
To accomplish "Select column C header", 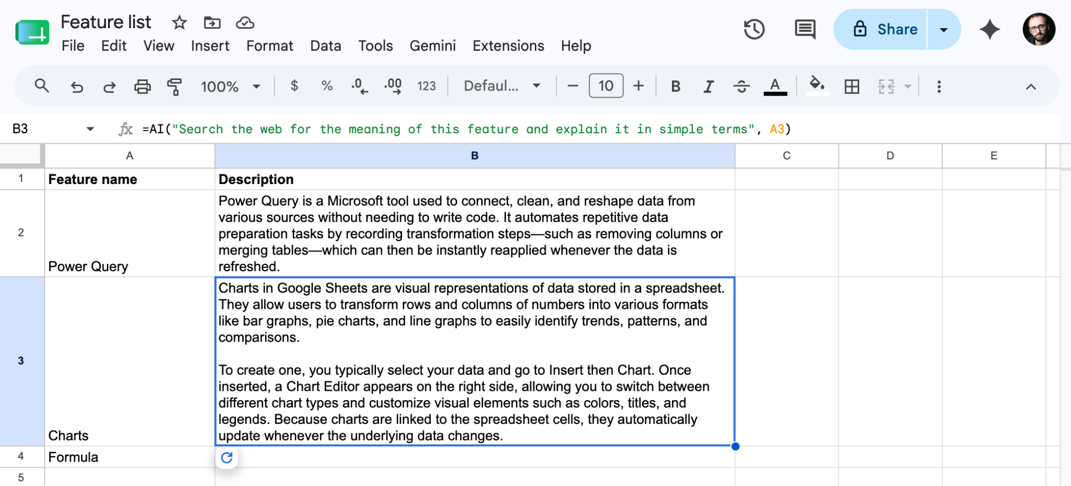I will (x=787, y=156).
